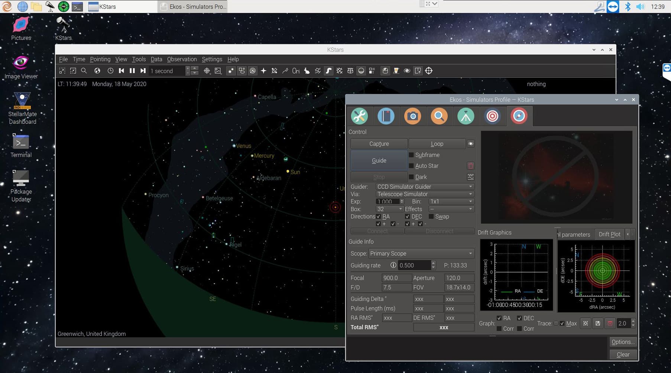
Task: Adjust the Exp exposure spinner arrows
Action: pos(402,201)
